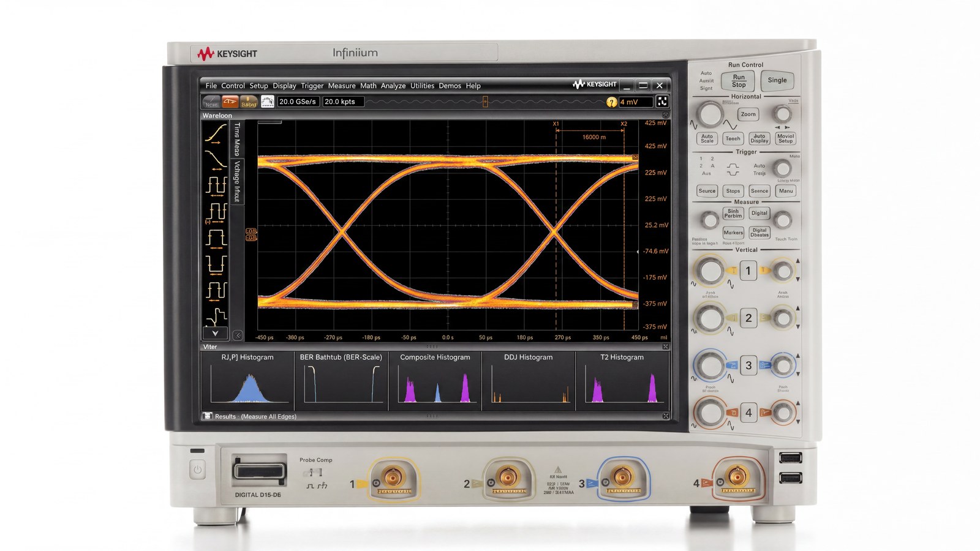980x551 pixels.
Task: Open the File menu
Action: (x=211, y=86)
